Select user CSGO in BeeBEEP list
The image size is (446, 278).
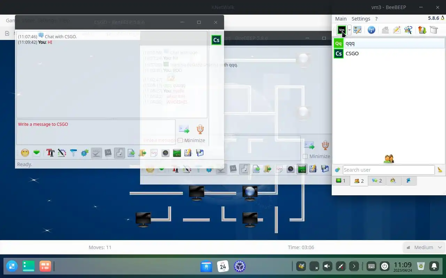click(389, 53)
